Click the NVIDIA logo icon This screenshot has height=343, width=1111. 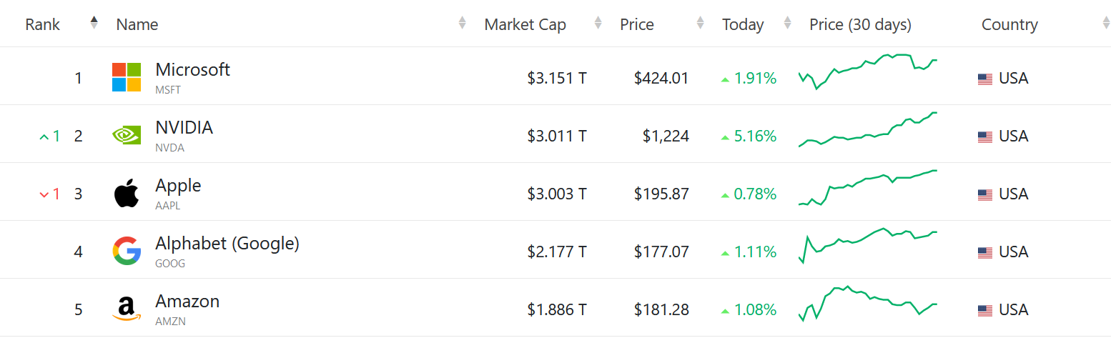(127, 135)
